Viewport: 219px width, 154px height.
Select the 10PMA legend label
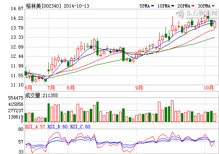pos(164,6)
